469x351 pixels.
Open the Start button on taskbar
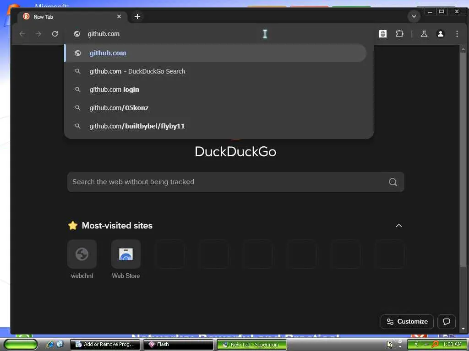coord(20,345)
